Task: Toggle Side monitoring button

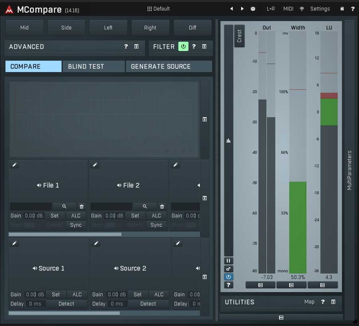Action: [x=66, y=27]
